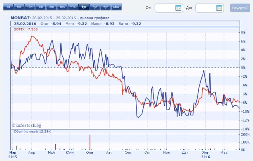Select the 5d time range
The height and width of the screenshot is (161, 253).
point(19,7)
